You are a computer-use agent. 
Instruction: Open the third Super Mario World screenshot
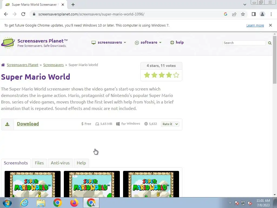151,184
